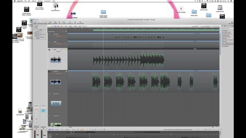Image resolution: width=246 pixels, height=138 pixels.
Task: Click the Wi-Fi icon in the macOS menu bar
Action: click(207, 1)
